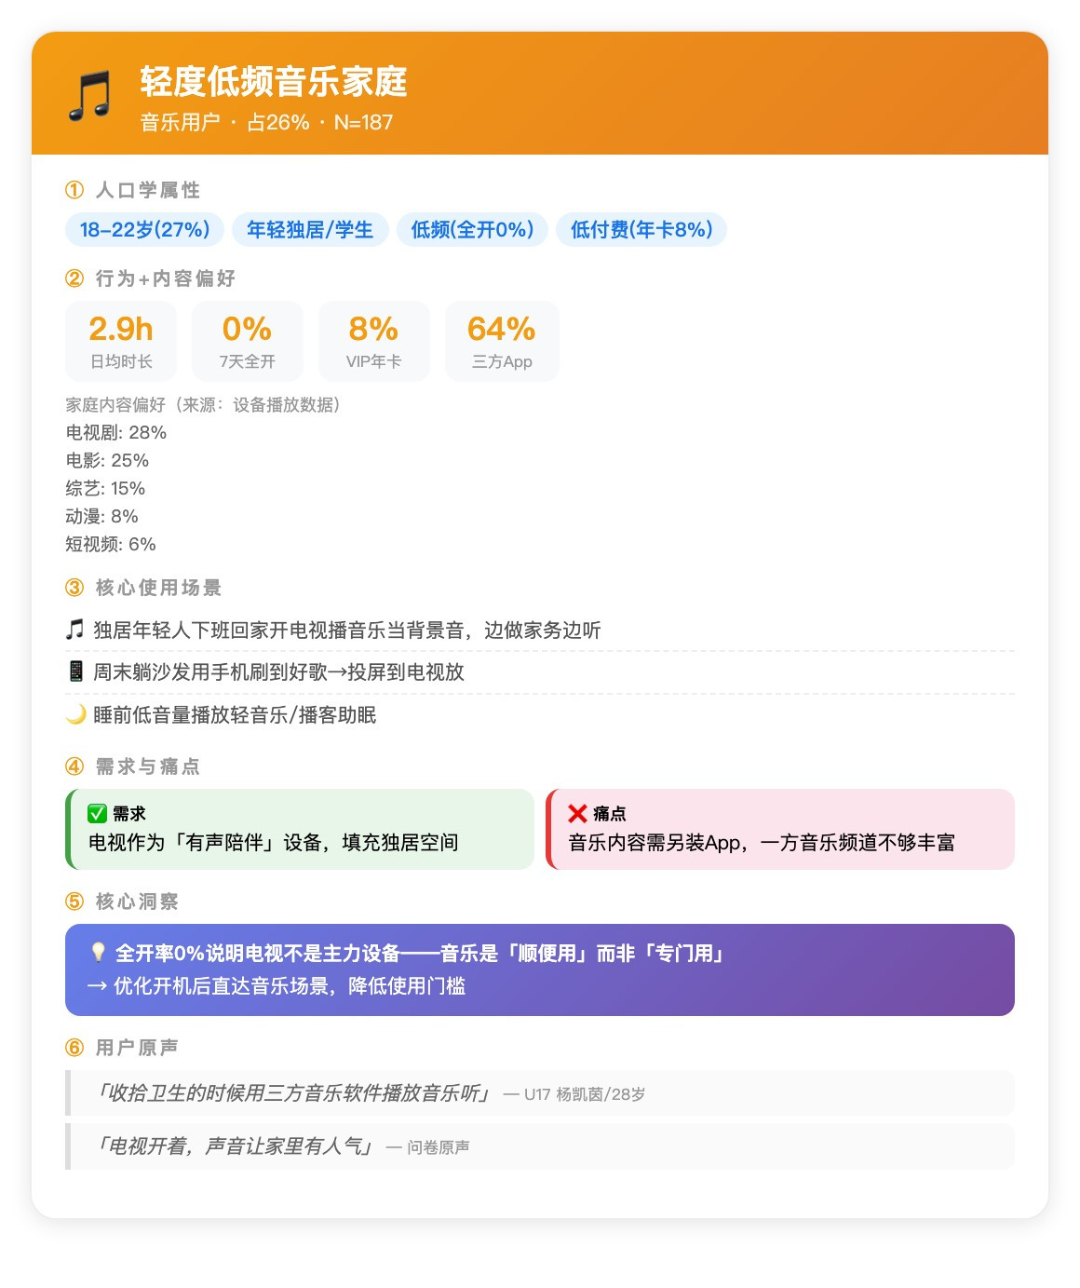Click the 低付费(年卡8%) tag
1080x1288 pixels.
coord(641,230)
